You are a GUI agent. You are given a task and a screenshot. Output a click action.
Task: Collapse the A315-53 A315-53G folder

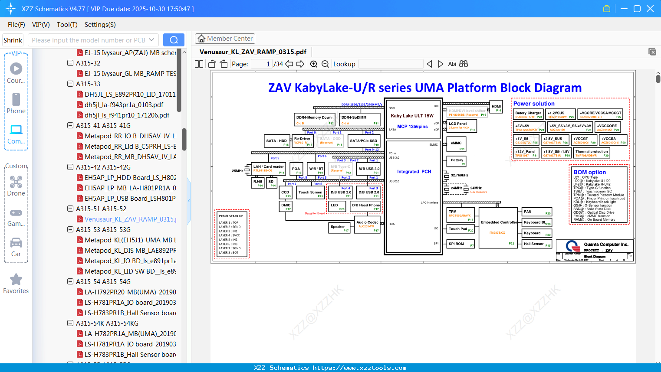point(70,229)
